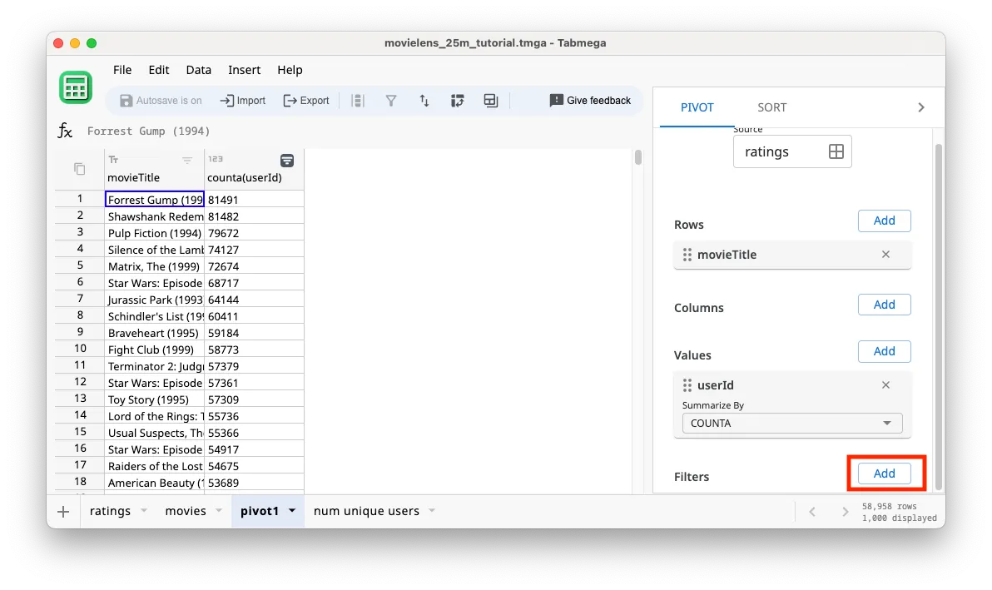This screenshot has width=992, height=590.
Task: Click the Tt text type icon on movieTitle
Action: coord(112,159)
